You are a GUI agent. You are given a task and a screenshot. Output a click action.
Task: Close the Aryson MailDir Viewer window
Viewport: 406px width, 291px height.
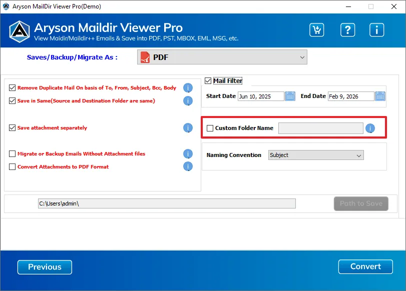394,6
